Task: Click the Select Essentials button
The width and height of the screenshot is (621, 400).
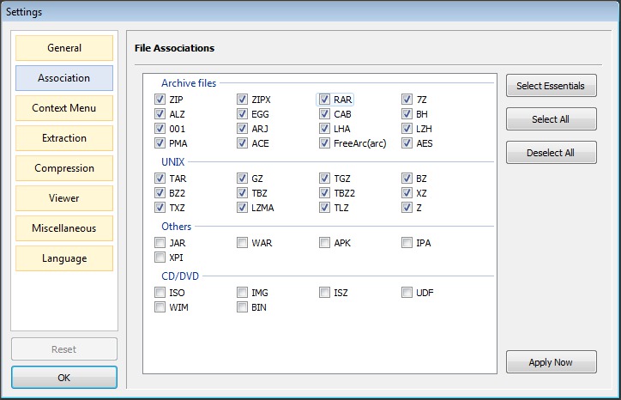Action: point(552,86)
